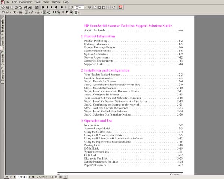Select the TouchUp Text tool
This screenshot has height=179, width=224.
(x=76, y=12)
